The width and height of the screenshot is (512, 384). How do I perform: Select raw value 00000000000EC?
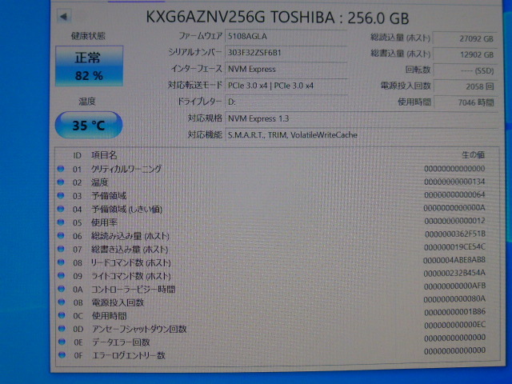pyautogui.click(x=455, y=325)
